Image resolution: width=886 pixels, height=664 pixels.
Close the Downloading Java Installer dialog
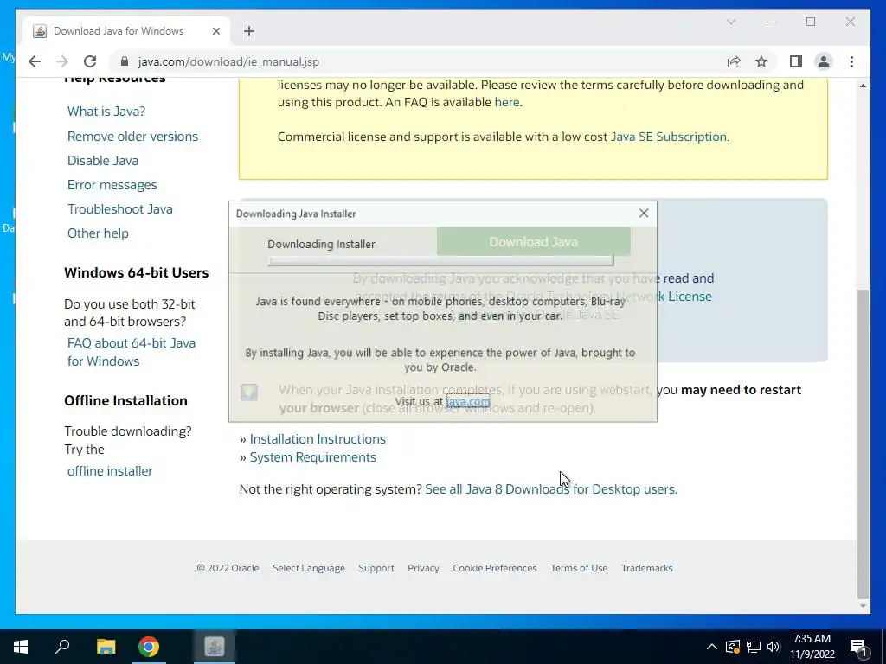click(644, 213)
